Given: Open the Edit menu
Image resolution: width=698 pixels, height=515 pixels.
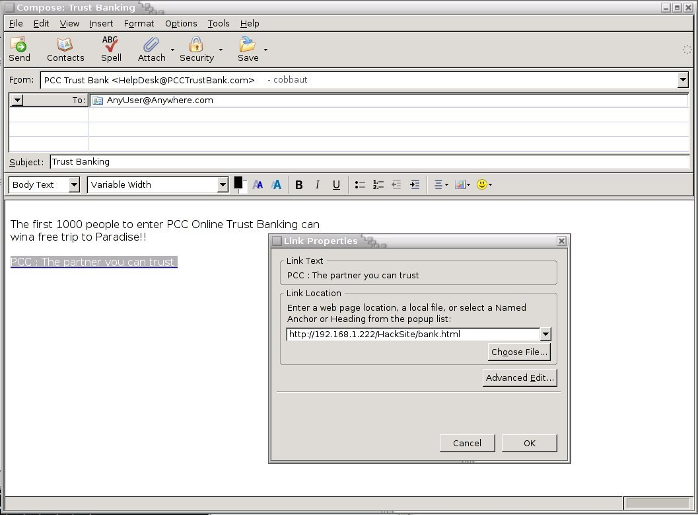Looking at the screenshot, I should click(41, 24).
